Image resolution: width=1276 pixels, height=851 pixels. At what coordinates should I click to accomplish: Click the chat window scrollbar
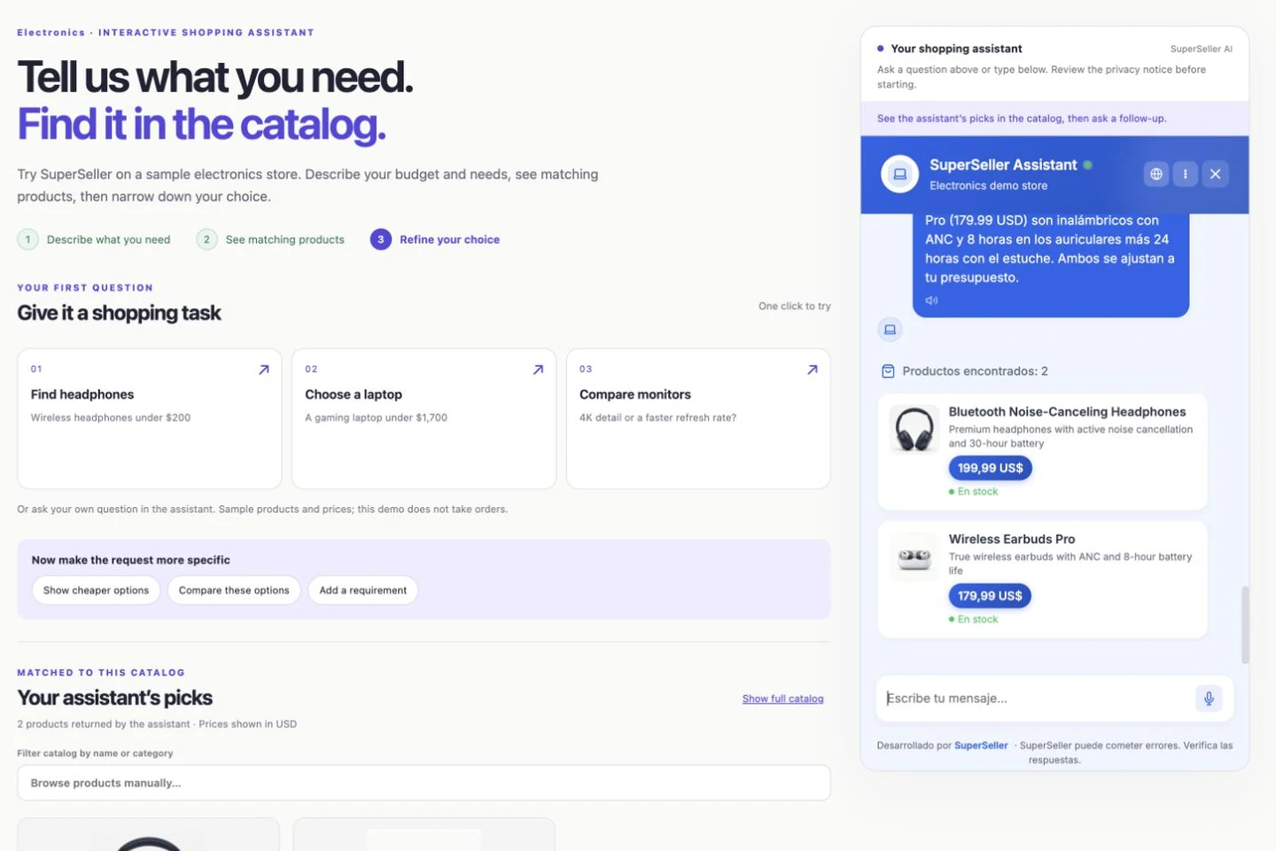(1245, 624)
